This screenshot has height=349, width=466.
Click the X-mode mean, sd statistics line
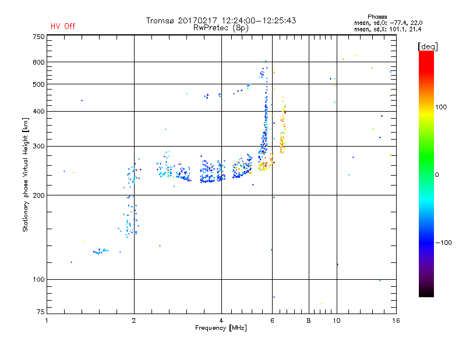click(x=387, y=29)
